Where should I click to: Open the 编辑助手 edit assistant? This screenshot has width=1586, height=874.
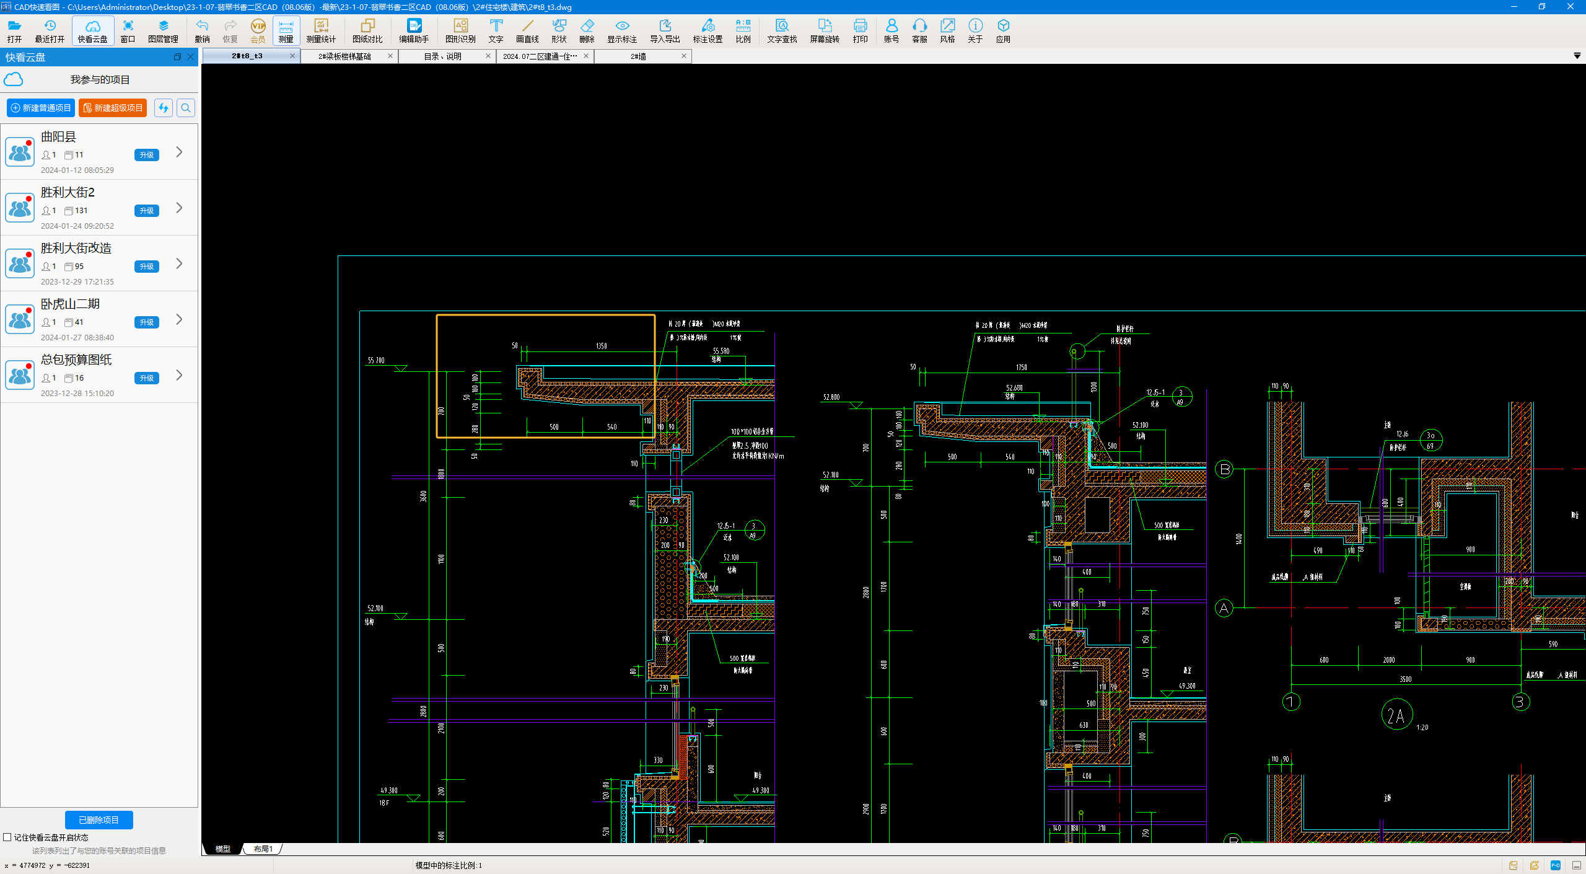point(414,30)
